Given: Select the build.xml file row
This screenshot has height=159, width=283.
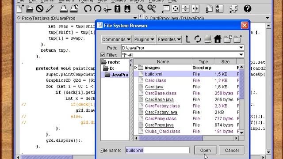Looking at the screenshot, I should click(187, 74).
